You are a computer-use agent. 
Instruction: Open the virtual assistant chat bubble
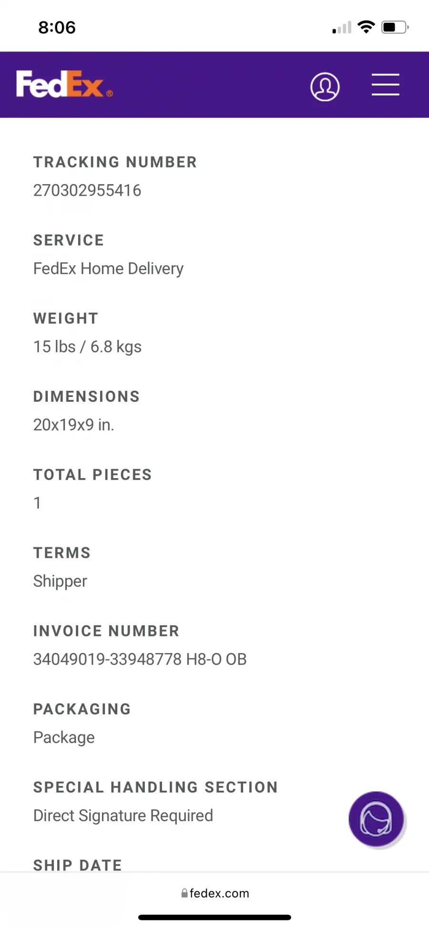(377, 819)
